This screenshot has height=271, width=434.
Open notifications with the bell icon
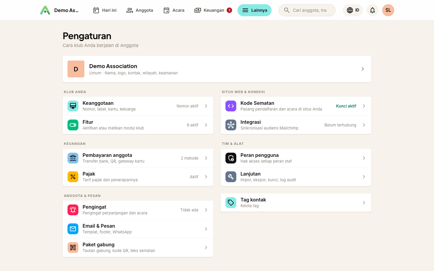(x=373, y=10)
